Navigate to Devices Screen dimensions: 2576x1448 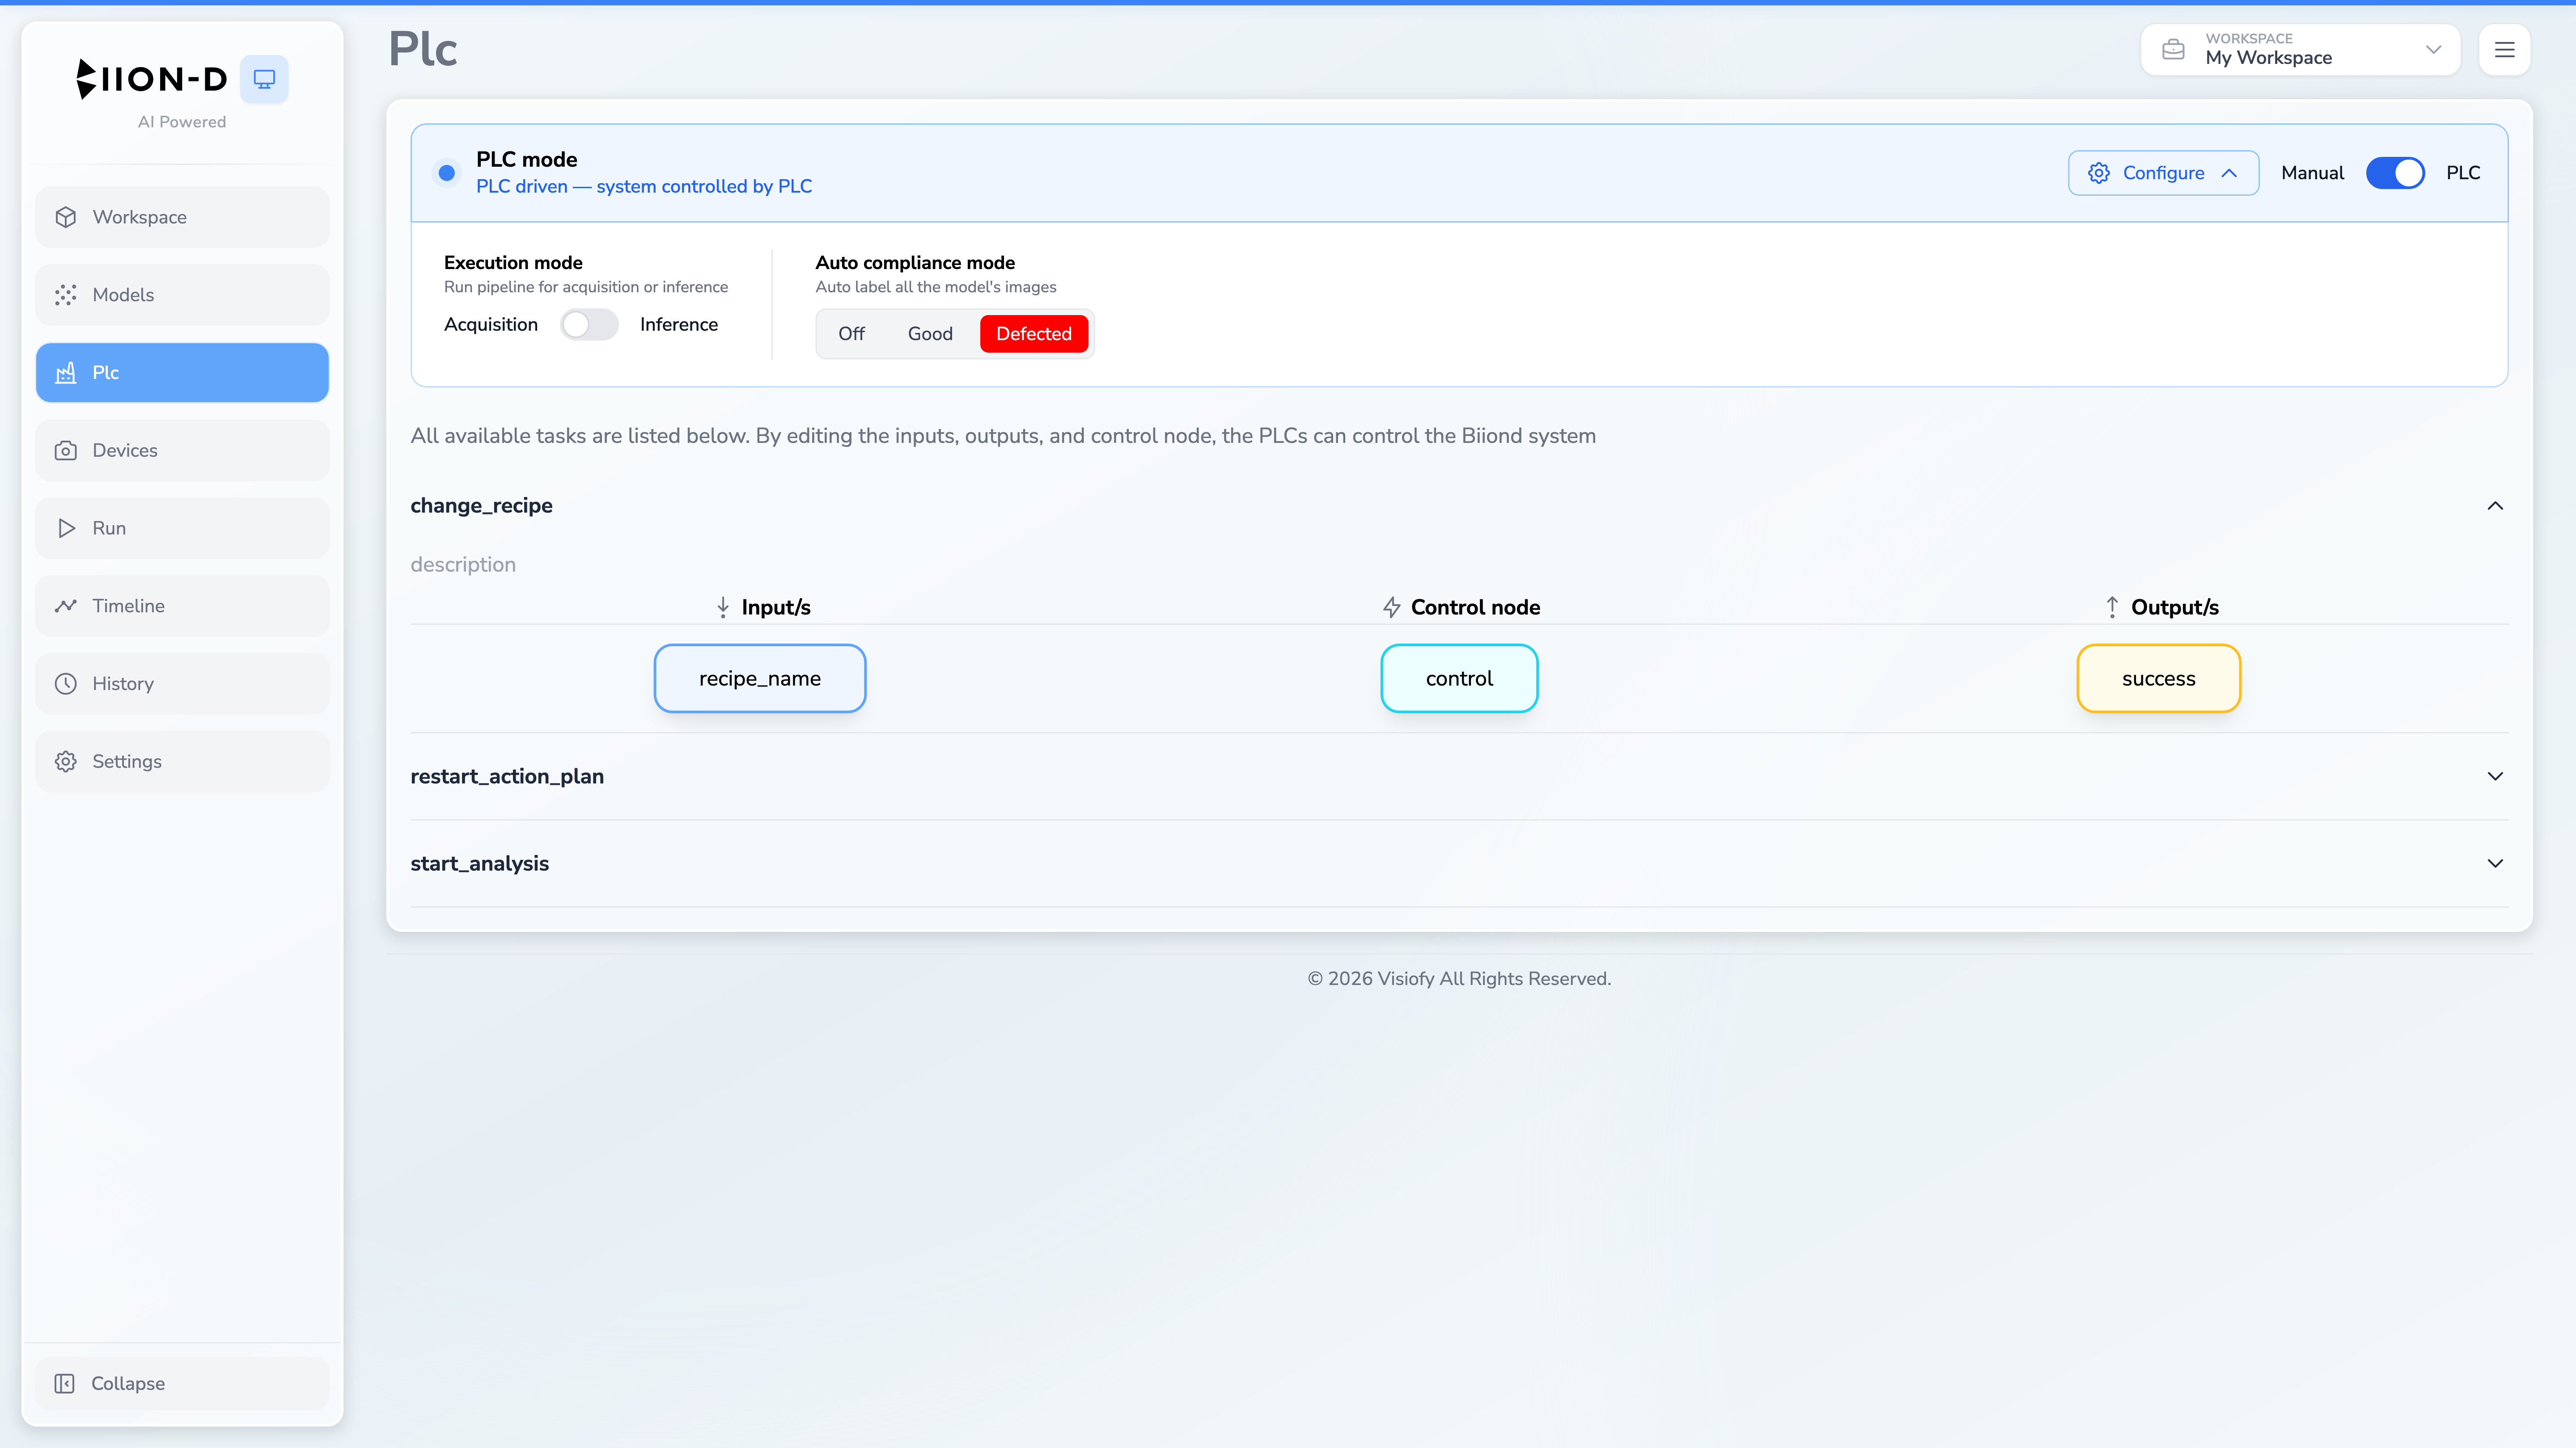pos(182,450)
